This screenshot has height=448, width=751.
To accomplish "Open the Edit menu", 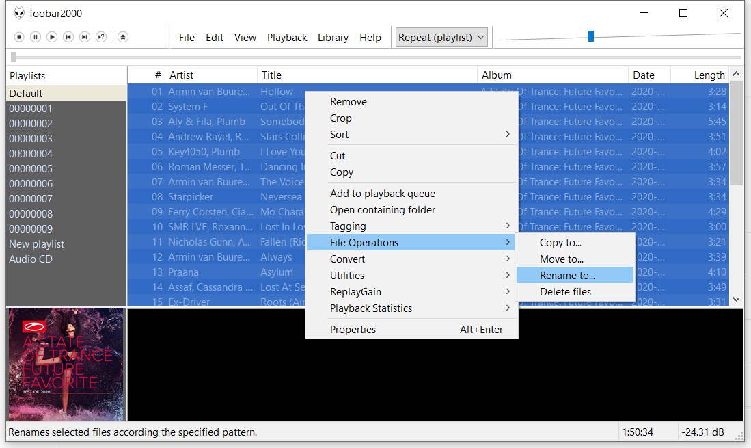I will pos(215,38).
